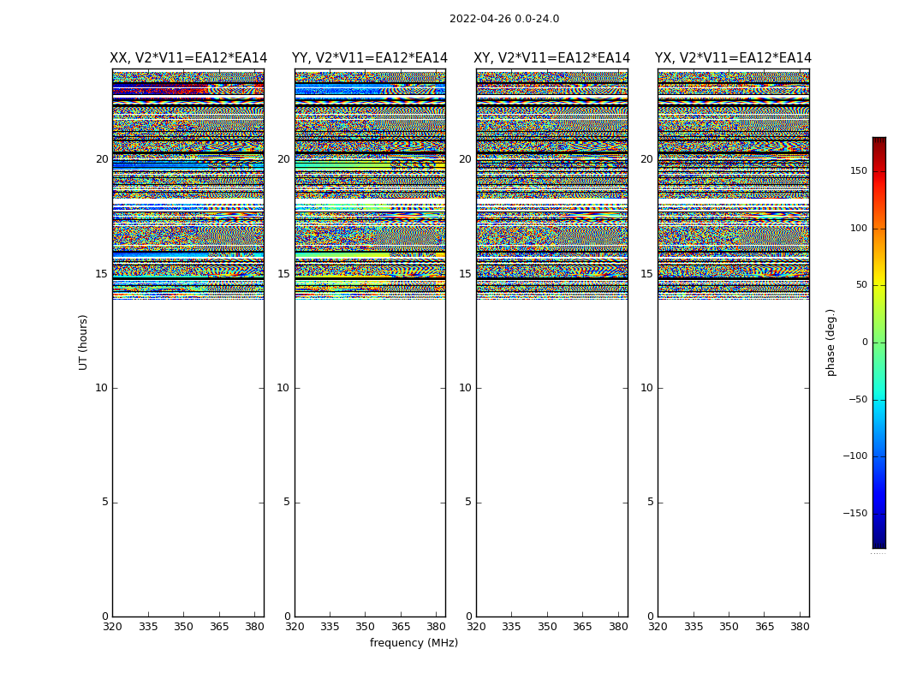Click the "365" frequency tick under XY plot

tap(582, 627)
